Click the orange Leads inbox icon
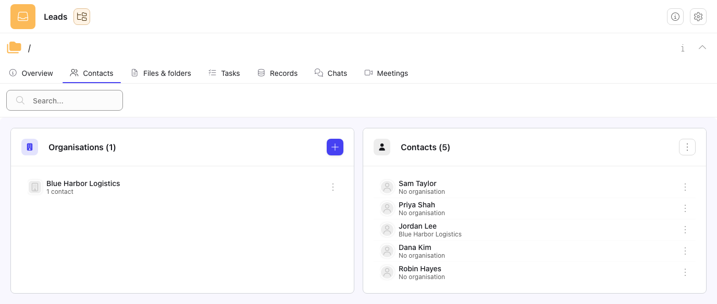The image size is (717, 304). point(23,17)
